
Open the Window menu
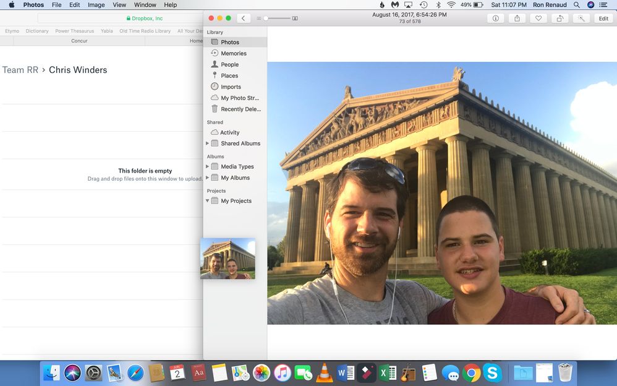click(145, 5)
